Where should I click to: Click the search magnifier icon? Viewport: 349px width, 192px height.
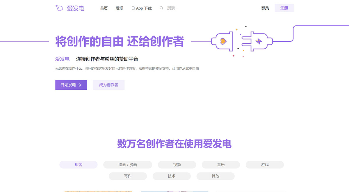pos(161,8)
